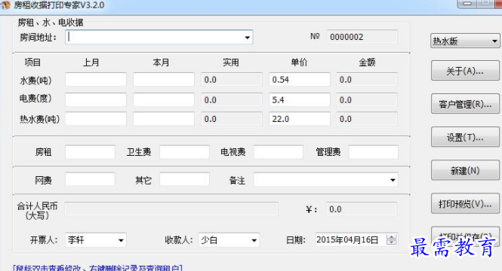Click the 电费 上月 reading field
This screenshot has height=271, width=502.
point(96,99)
